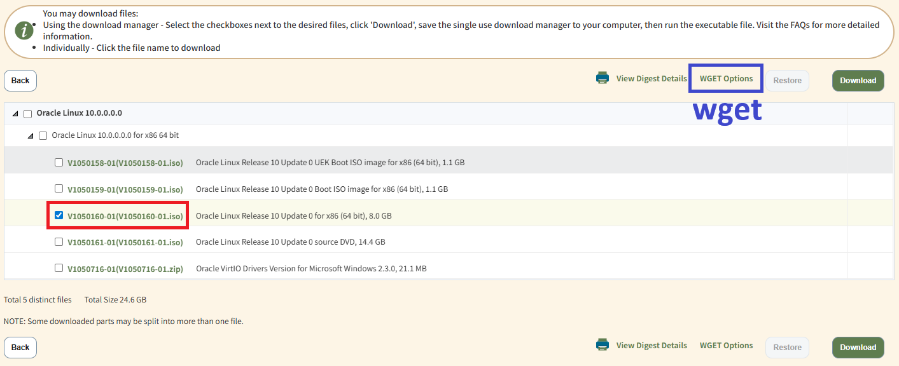Viewport: 899px width, 366px height.
Task: Click 'Update 0 for x86 (64 bit), 8.0 GB' text
Action: point(294,216)
